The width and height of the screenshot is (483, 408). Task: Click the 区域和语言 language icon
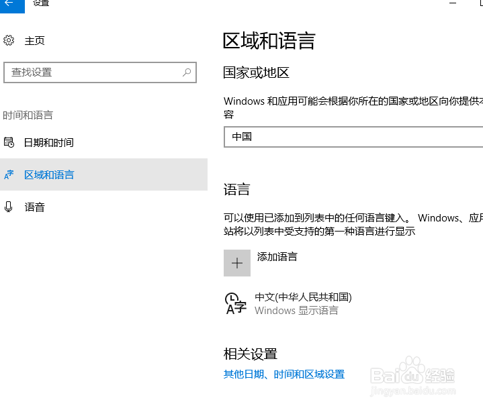pos(9,174)
